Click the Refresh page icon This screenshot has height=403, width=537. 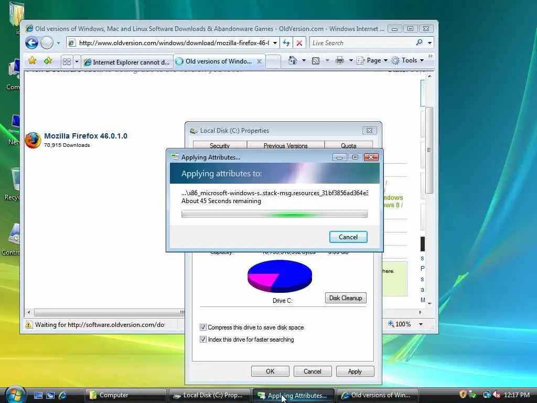tap(286, 43)
